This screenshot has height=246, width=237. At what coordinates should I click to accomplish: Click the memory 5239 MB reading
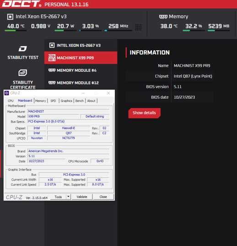219,26
